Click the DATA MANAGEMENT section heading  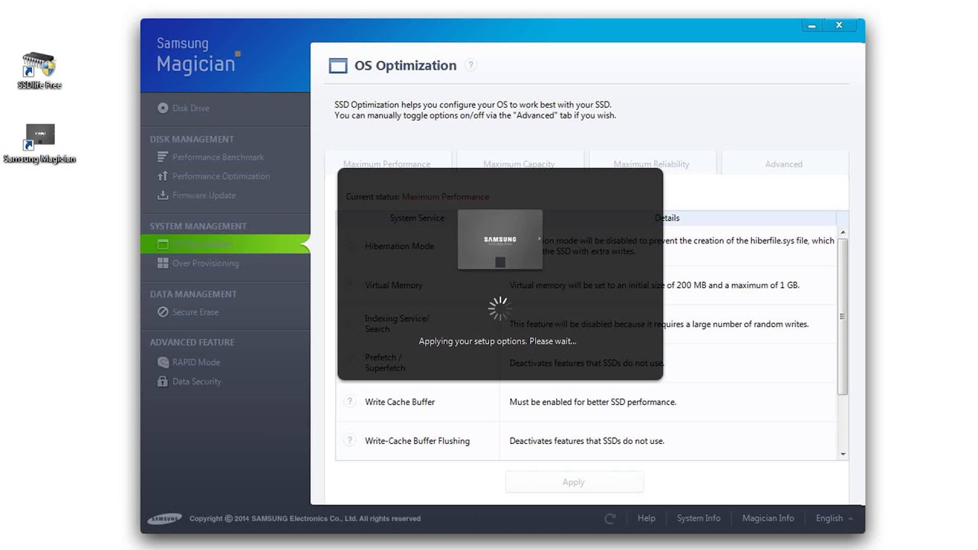click(x=193, y=294)
